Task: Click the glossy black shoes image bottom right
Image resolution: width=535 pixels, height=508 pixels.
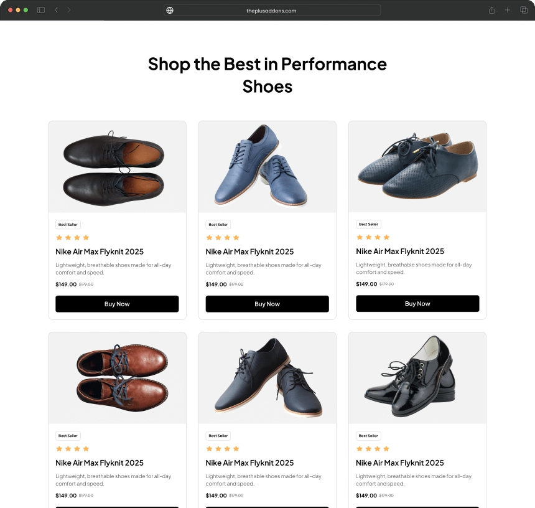Action: point(417,377)
